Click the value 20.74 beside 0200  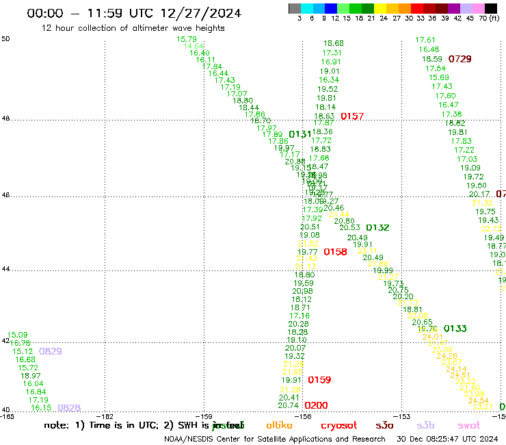click(x=288, y=405)
